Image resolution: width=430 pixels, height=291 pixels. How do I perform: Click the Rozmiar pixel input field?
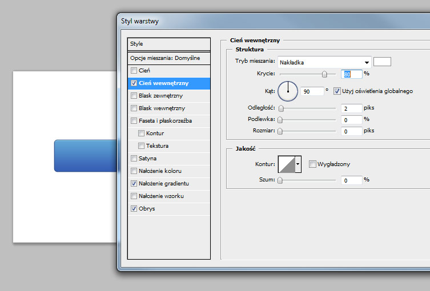(x=352, y=131)
